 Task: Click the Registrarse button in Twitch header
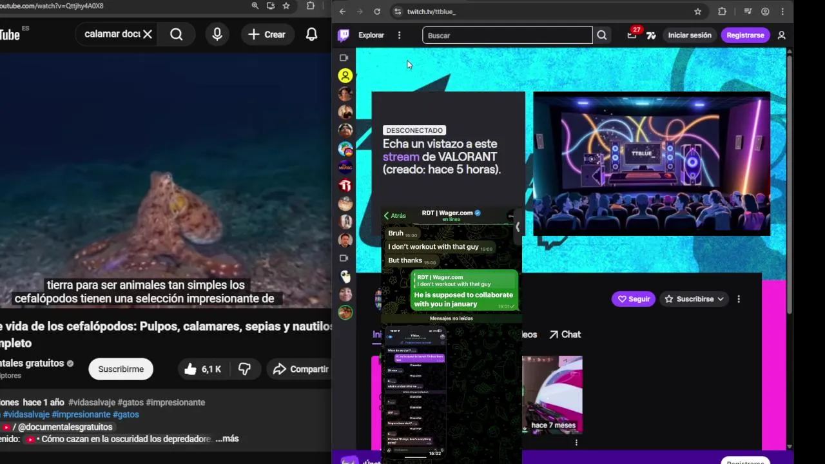745,35
